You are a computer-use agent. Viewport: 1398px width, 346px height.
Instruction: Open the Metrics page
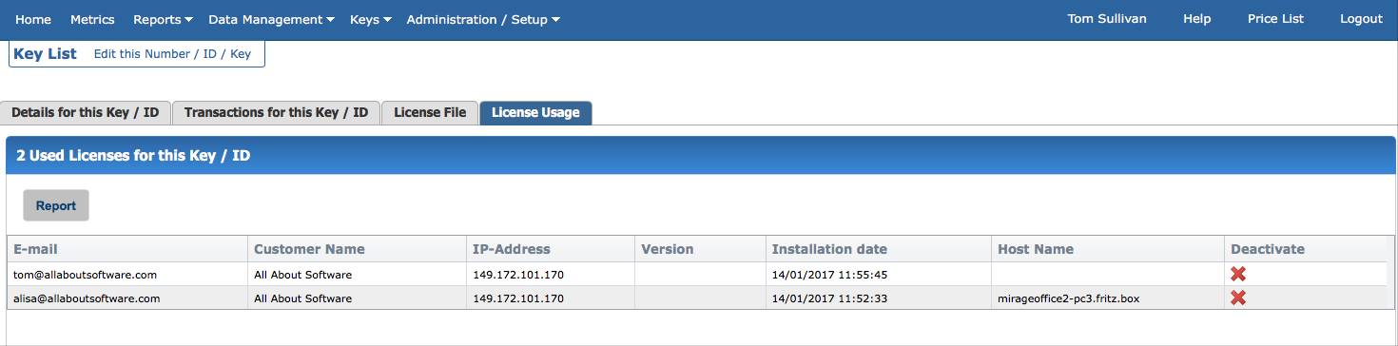[92, 19]
